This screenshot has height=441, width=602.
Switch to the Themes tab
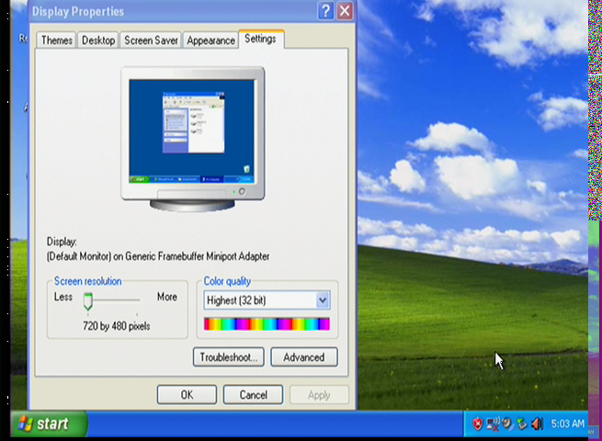coord(56,40)
